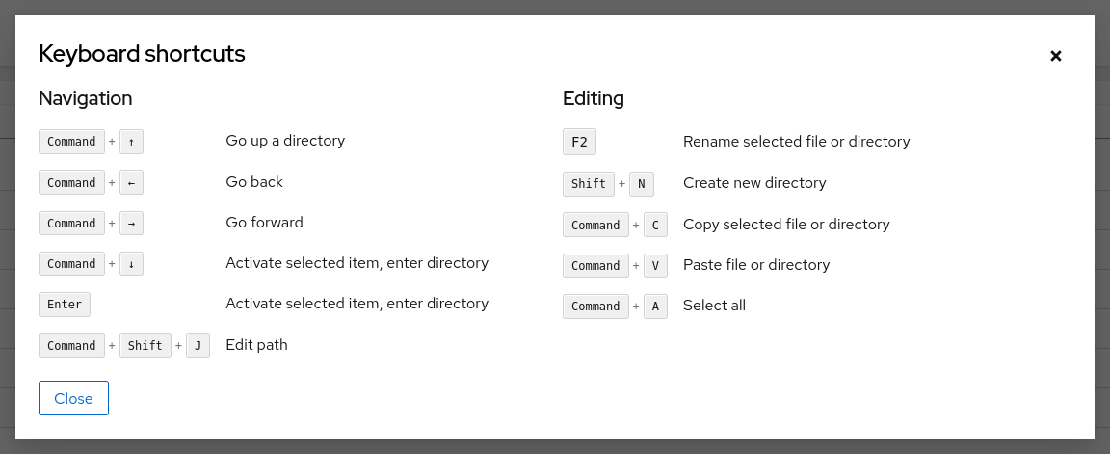Click the down arrow key icon
Screen dimensions: 1110x454
(x=131, y=263)
